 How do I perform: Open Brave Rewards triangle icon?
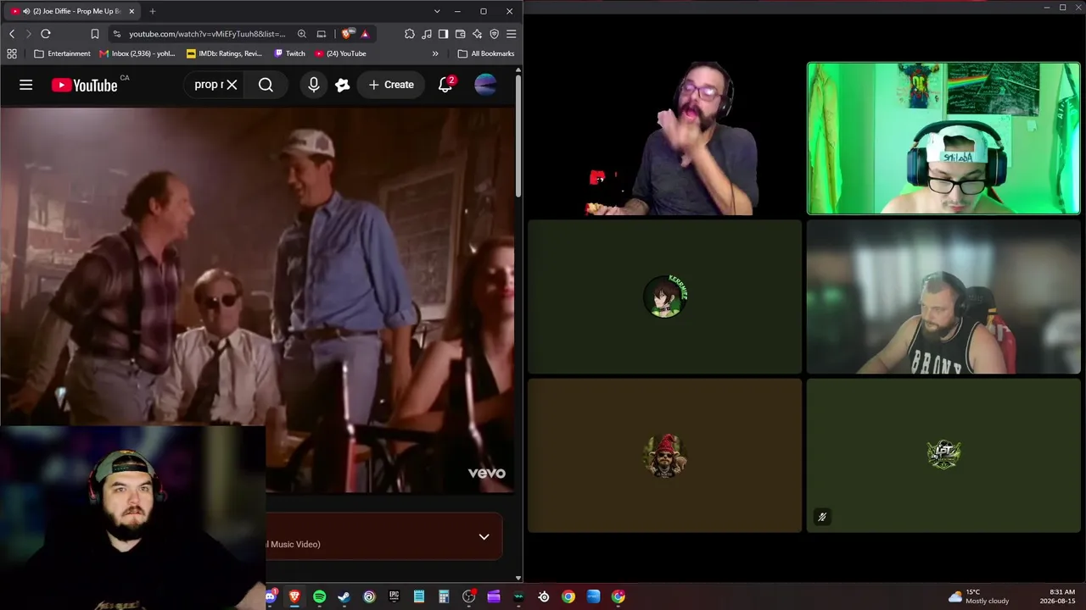coord(365,34)
